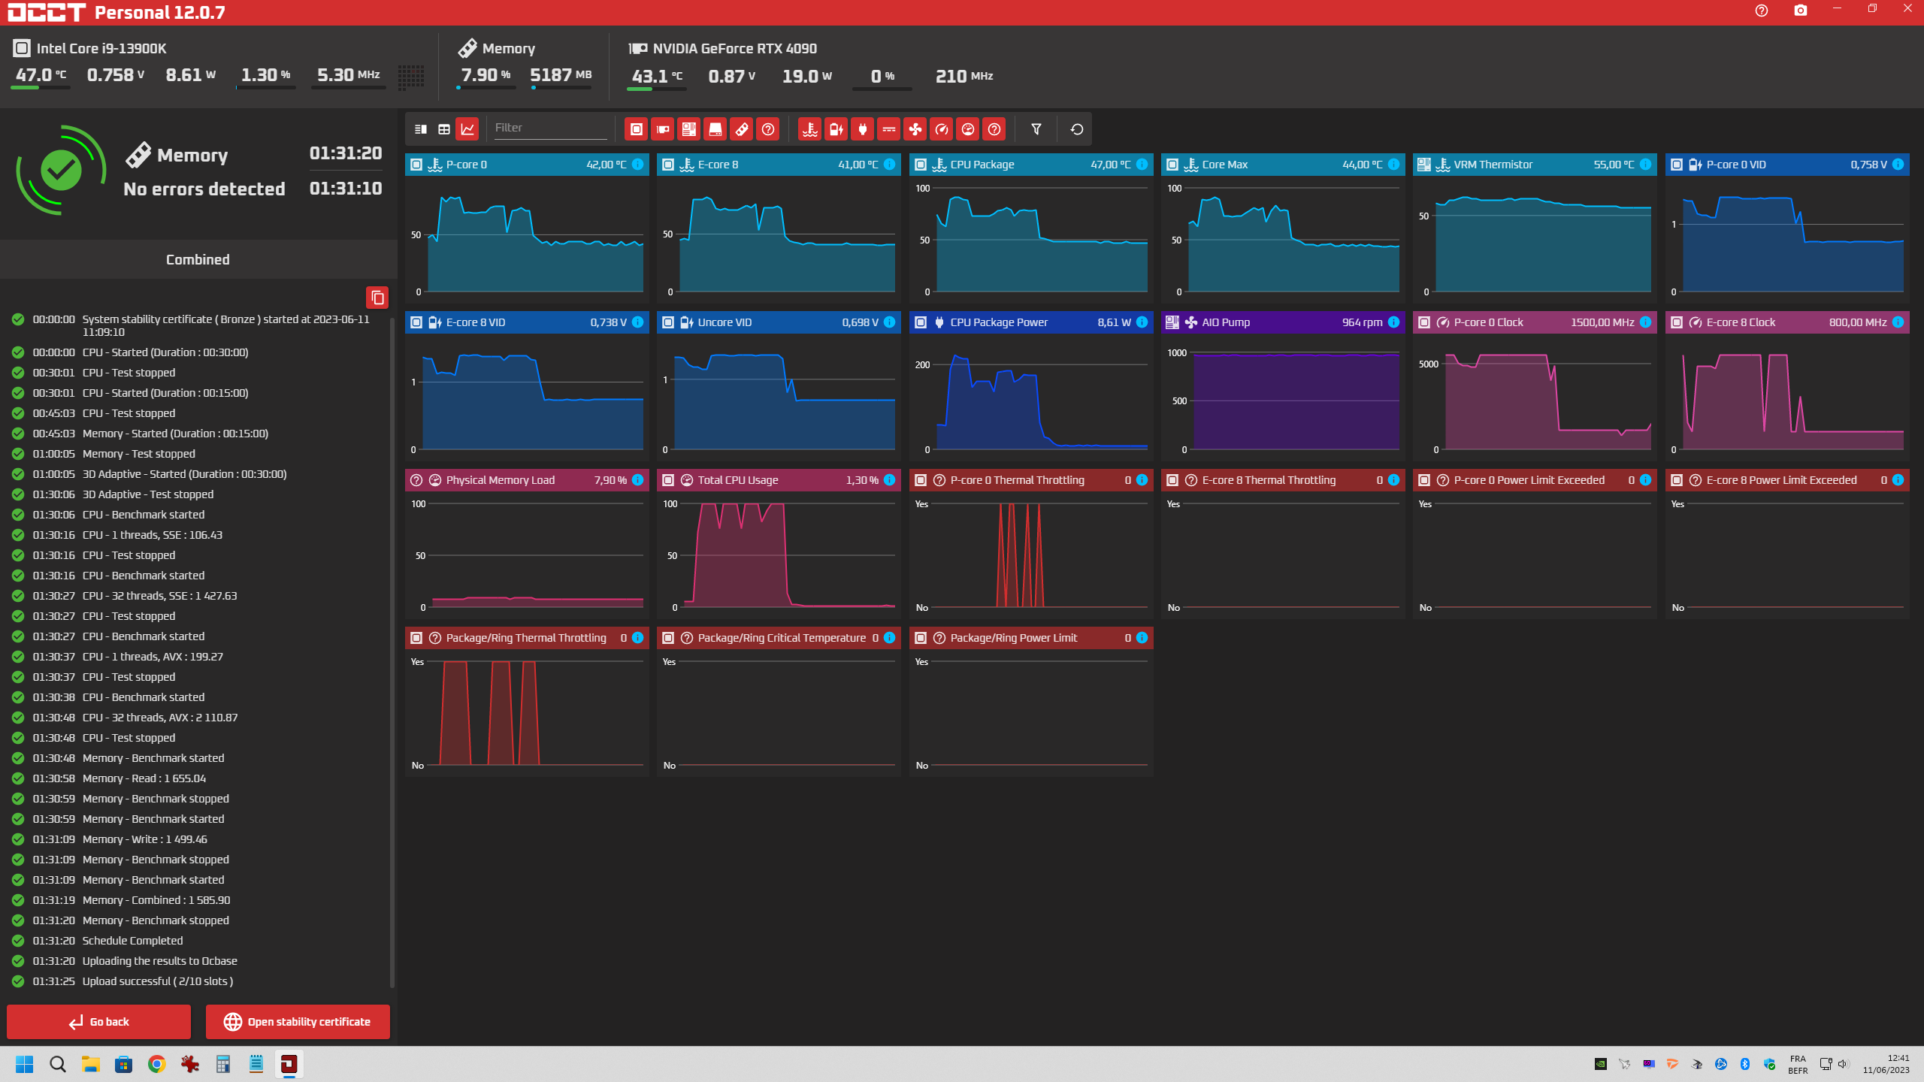Copy log with red clipboard icon
The image size is (1924, 1082).
pyautogui.click(x=377, y=298)
